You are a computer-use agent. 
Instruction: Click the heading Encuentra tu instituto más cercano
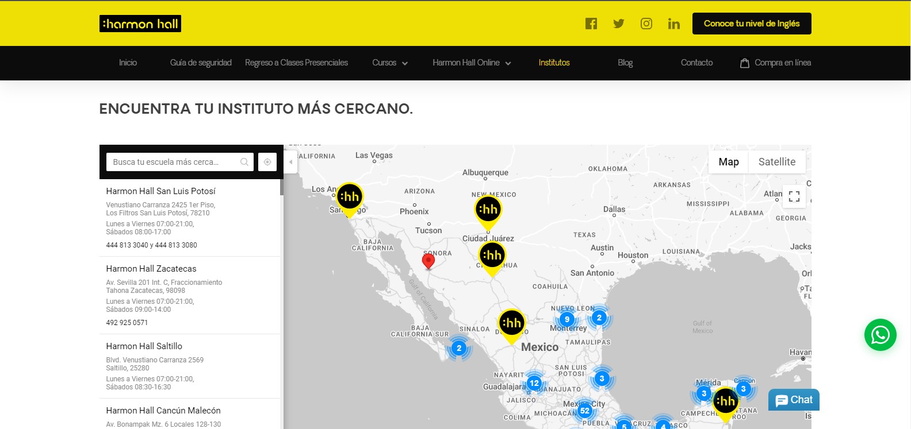256,109
